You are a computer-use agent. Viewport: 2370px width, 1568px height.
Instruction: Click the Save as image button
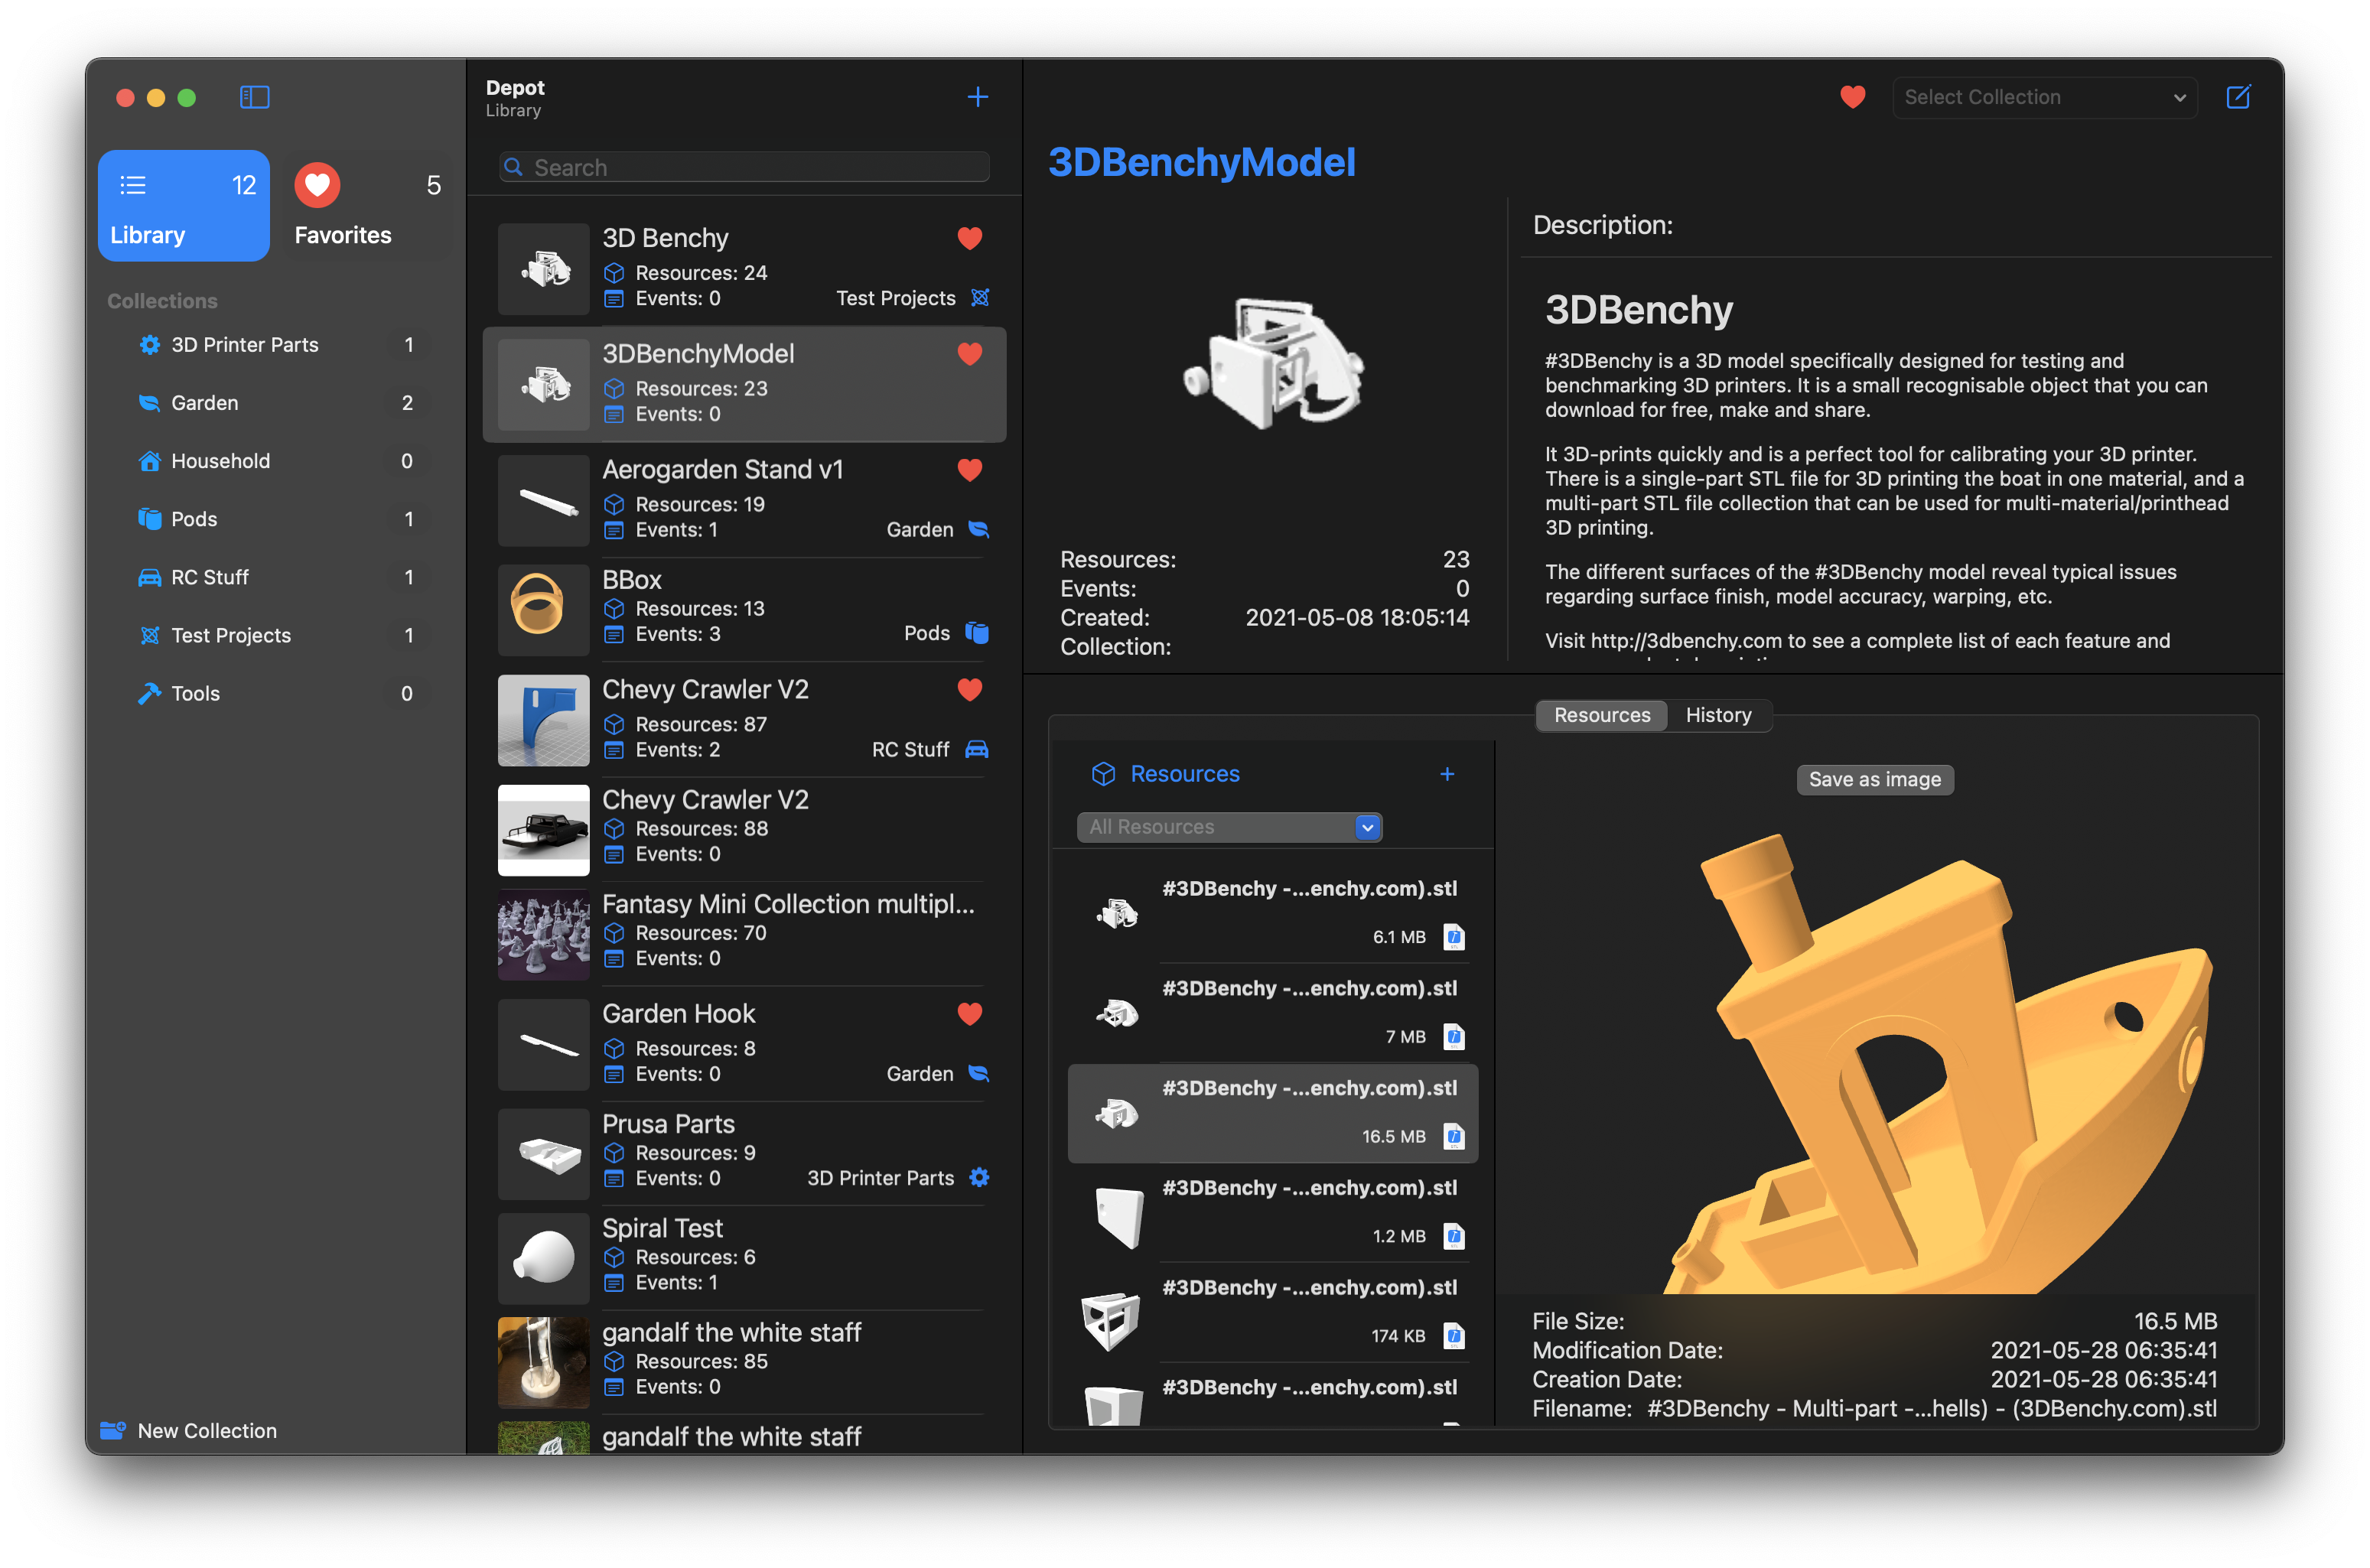(1874, 779)
